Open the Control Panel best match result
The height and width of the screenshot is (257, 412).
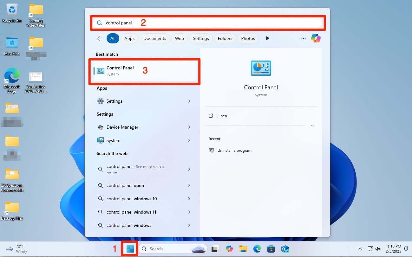click(145, 71)
